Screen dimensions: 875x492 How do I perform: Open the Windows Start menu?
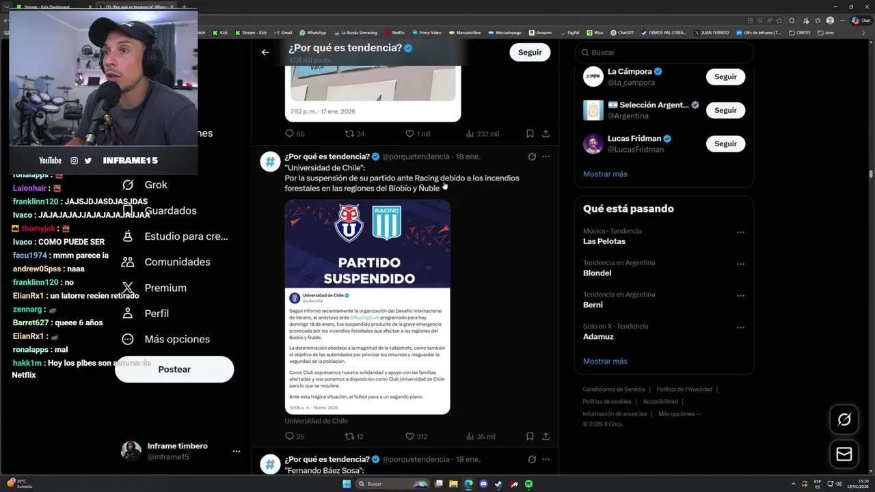[x=347, y=484]
